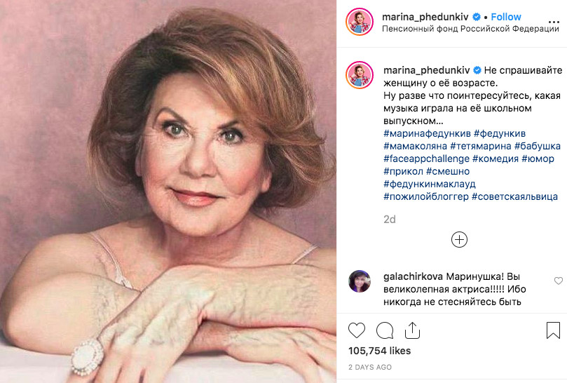The width and height of the screenshot is (567, 383).
Task: Save post with bookmark icon
Action: coord(552,330)
